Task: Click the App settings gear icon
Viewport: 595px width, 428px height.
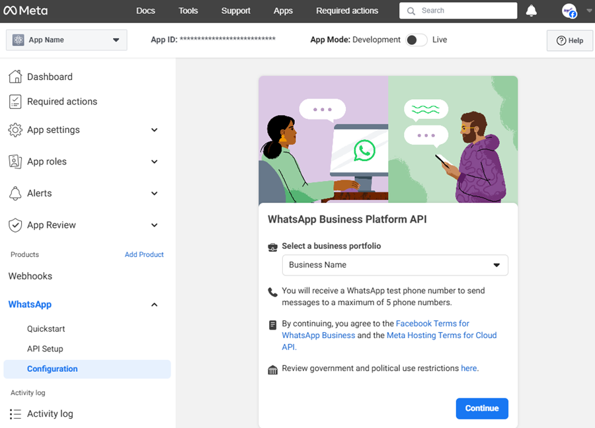Action: (15, 129)
